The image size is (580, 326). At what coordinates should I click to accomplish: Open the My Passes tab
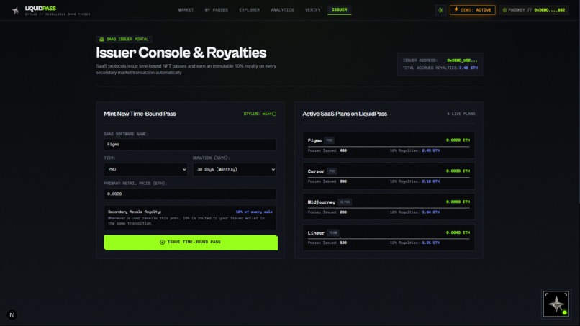pyautogui.click(x=217, y=10)
